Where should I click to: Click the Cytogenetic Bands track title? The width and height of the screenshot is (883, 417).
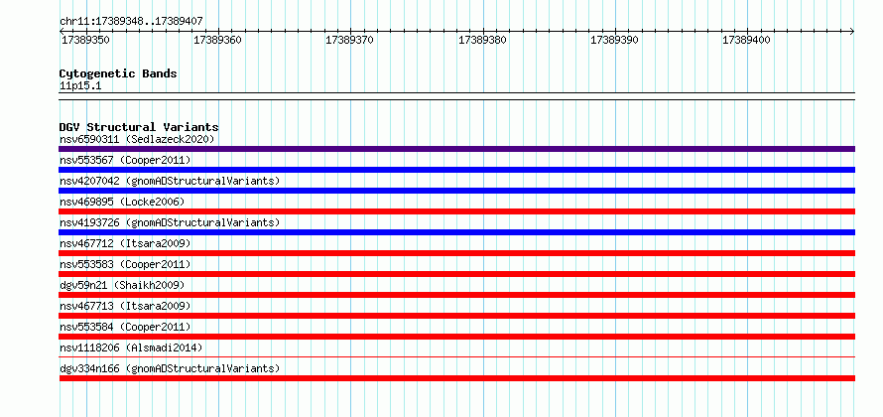118,73
